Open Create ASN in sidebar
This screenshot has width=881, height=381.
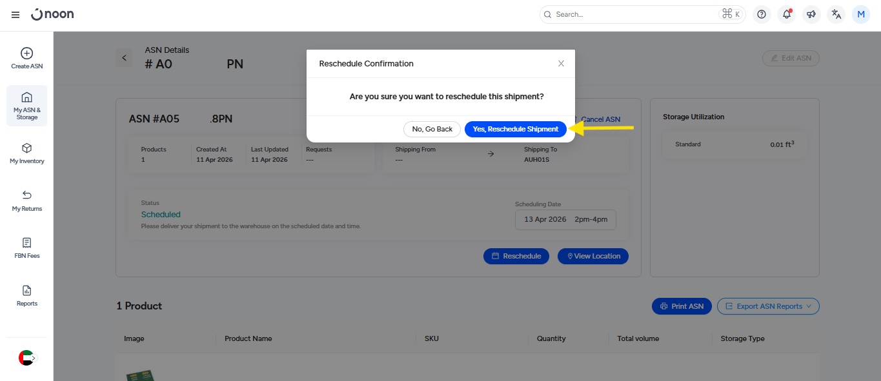26,58
